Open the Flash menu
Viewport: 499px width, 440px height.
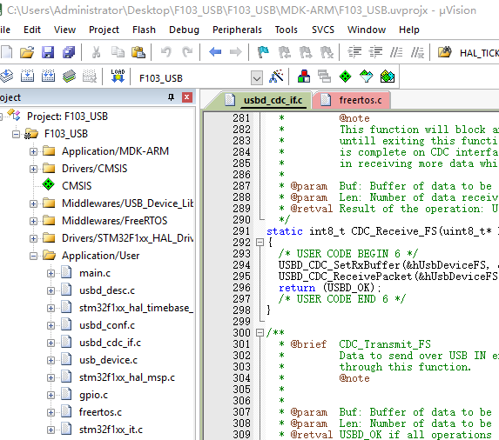click(x=144, y=30)
